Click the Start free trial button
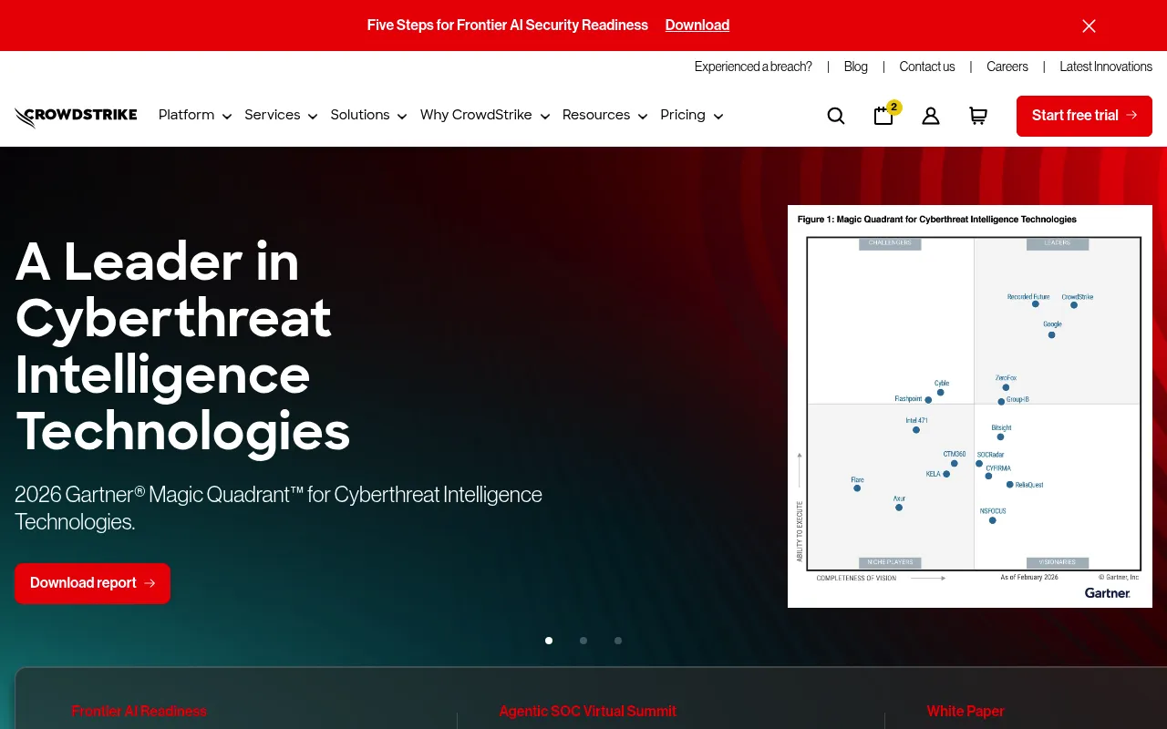Screen dimensions: 1167x729 [1084, 116]
